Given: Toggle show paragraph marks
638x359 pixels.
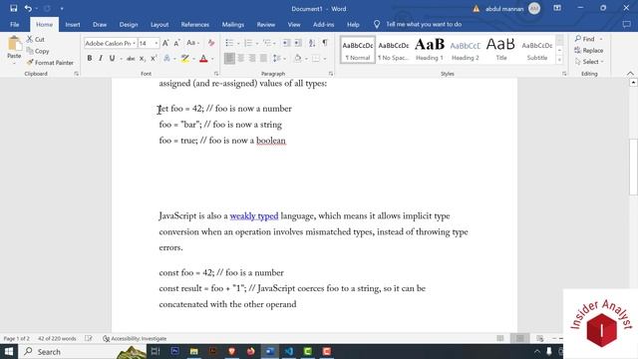Looking at the screenshot, I should [325, 43].
